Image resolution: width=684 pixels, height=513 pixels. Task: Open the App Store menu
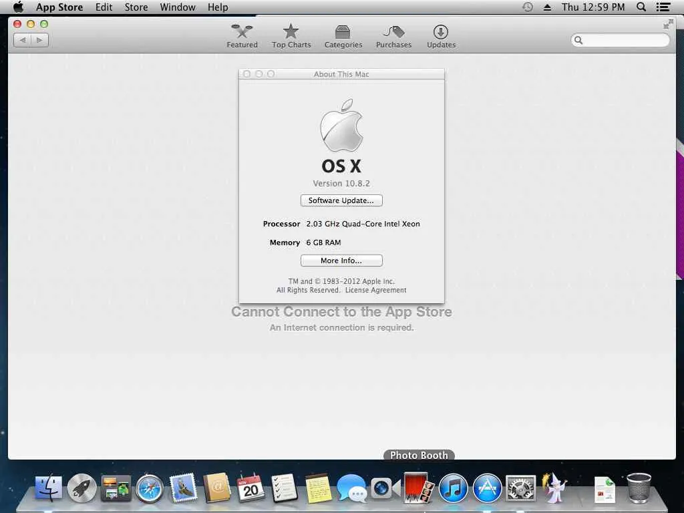coord(59,7)
